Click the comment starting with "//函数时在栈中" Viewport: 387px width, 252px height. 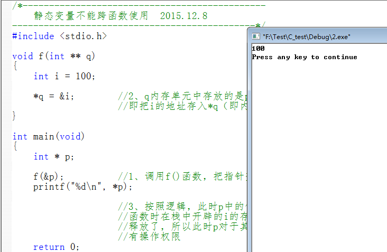coord(182,217)
